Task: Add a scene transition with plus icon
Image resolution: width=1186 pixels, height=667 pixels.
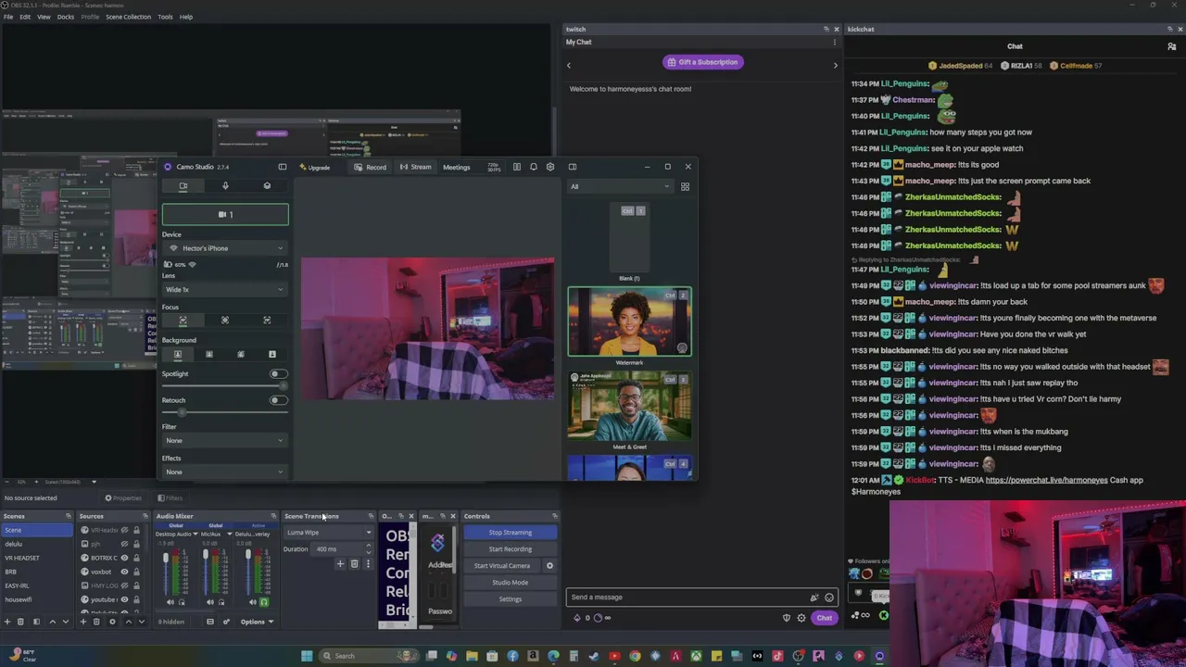Action: (340, 564)
